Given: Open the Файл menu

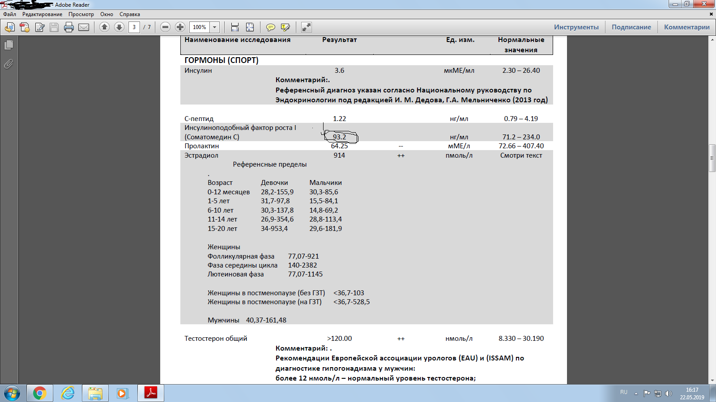Looking at the screenshot, I should 9,14.
